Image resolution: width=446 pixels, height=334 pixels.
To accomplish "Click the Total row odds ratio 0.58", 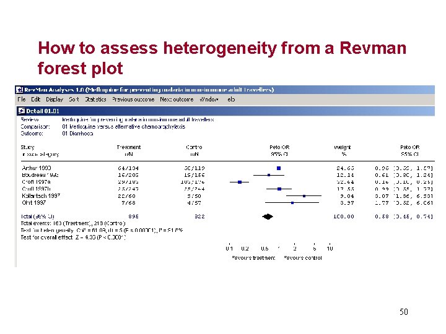I will [382, 216].
